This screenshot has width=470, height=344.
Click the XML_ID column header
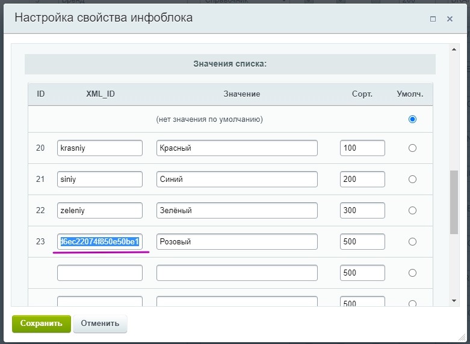click(x=100, y=94)
